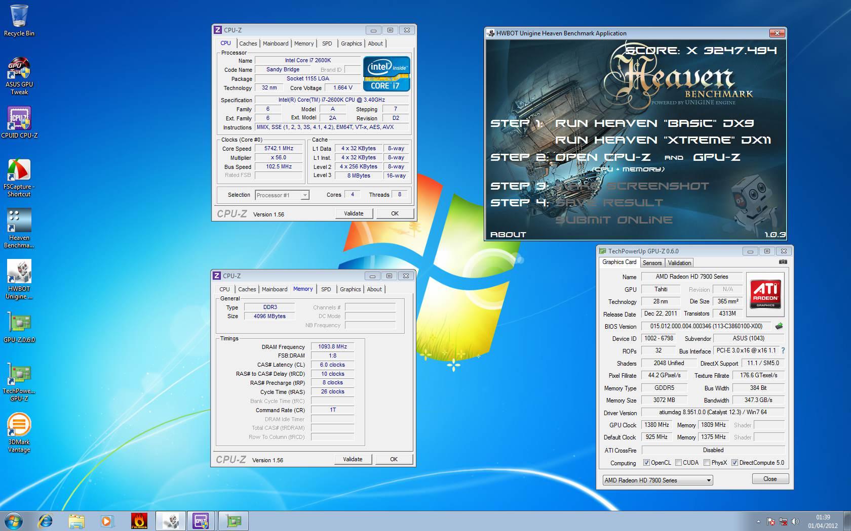Open the Windows Start menu orb

(x=14, y=520)
